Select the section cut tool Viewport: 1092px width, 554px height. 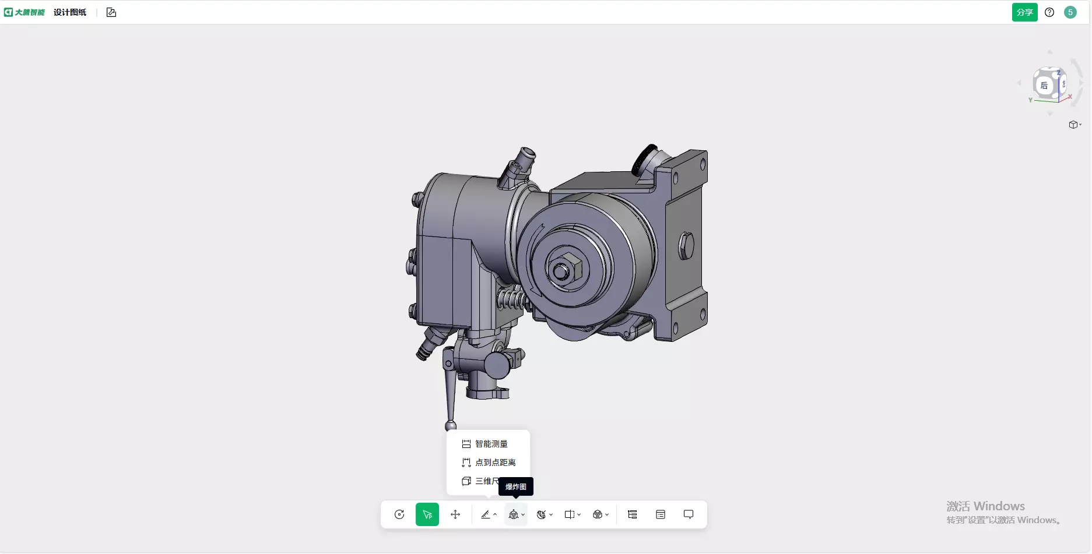[570, 514]
